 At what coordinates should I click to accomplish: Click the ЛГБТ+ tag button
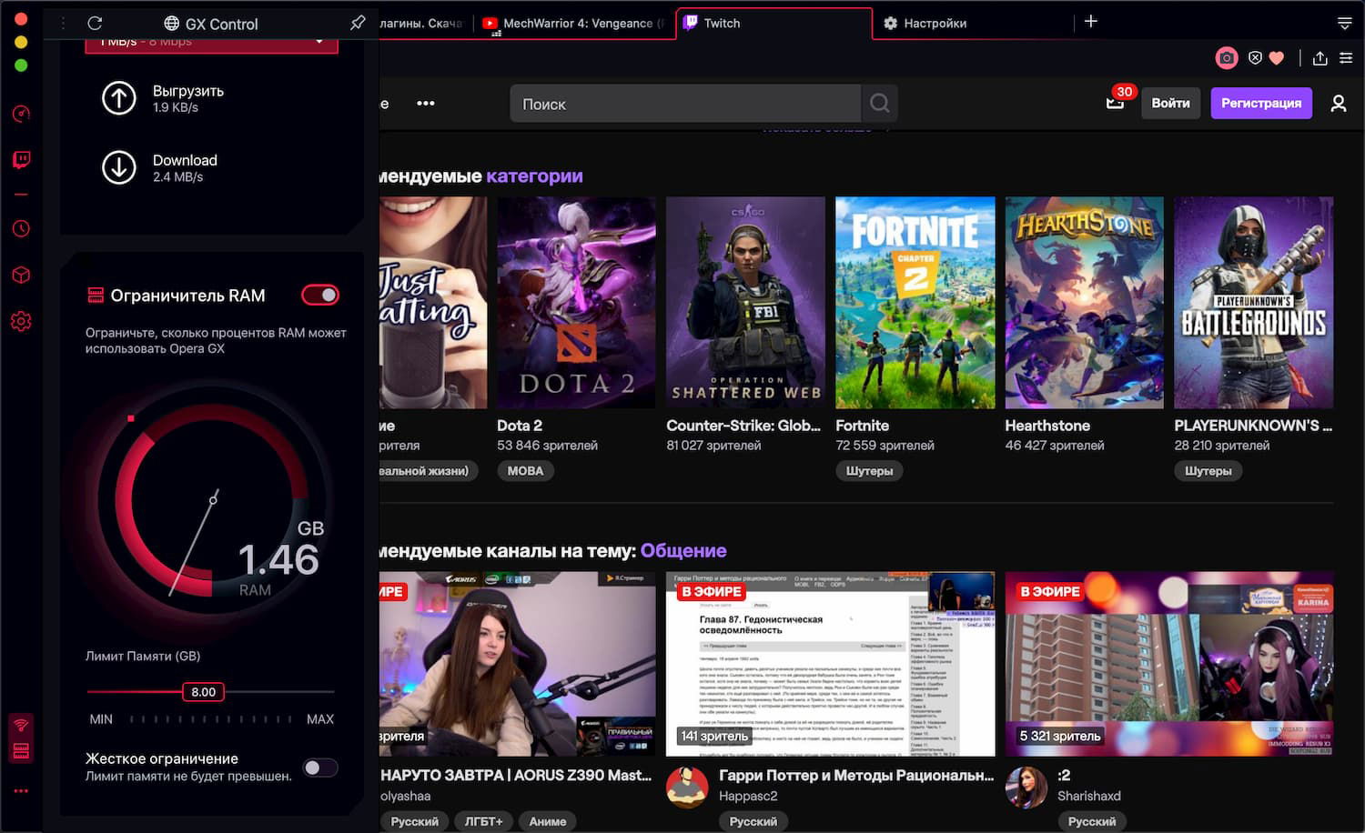[483, 821]
